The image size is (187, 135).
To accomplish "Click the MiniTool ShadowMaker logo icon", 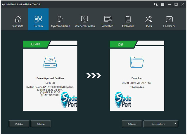I will click(4, 4).
